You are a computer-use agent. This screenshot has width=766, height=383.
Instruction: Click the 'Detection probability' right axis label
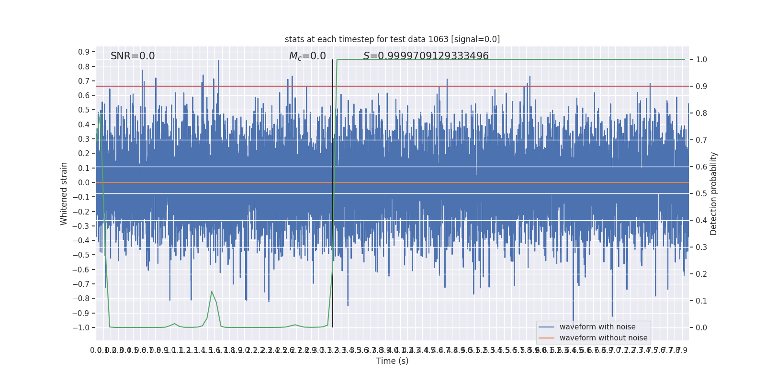coord(714,193)
